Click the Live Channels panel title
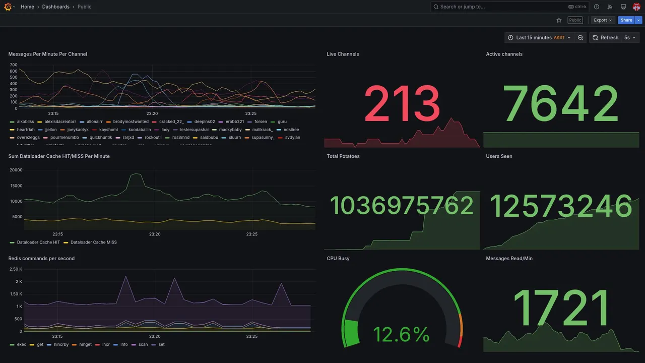The width and height of the screenshot is (645, 363). (343, 54)
